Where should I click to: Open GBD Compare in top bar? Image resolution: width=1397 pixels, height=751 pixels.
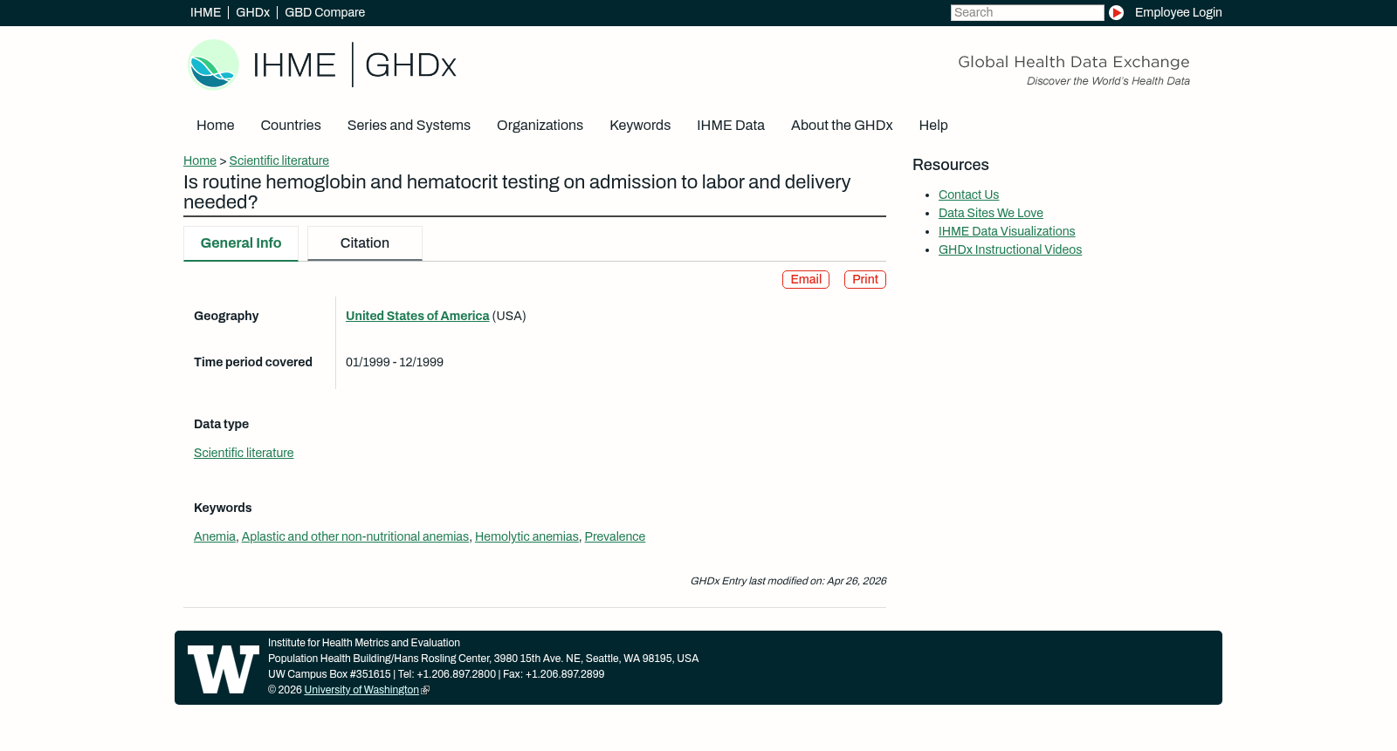pos(325,12)
